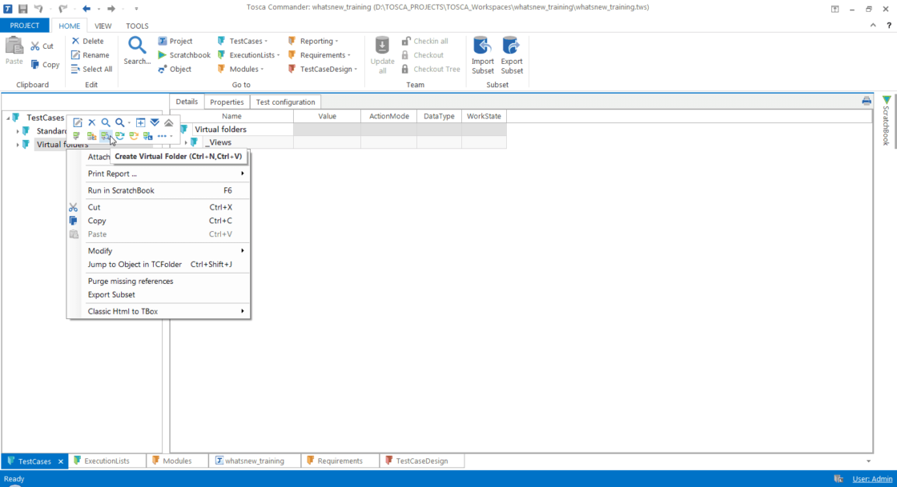Screen dimensions: 897x487
Task: Click the blue X delete icon in mini toolbar
Action: click(x=91, y=122)
